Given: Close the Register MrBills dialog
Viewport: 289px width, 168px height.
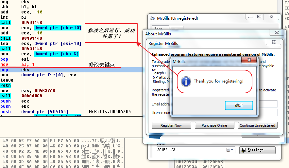Looking at the screenshot, I should pos(274,42).
